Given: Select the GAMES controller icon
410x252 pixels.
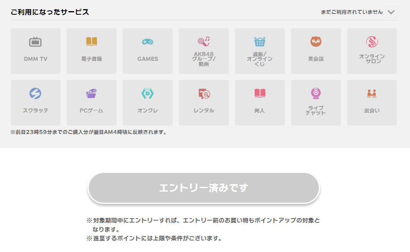Looking at the screenshot, I should pos(148,42).
